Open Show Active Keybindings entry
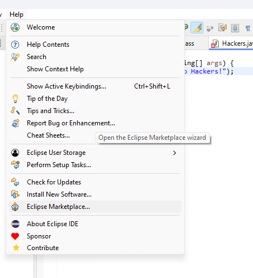This screenshot has width=253, height=278. [95, 86]
